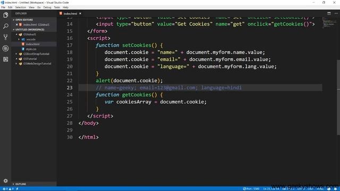Open the Selection menu
This screenshot has width=340, height=191.
[x=20, y=7]
